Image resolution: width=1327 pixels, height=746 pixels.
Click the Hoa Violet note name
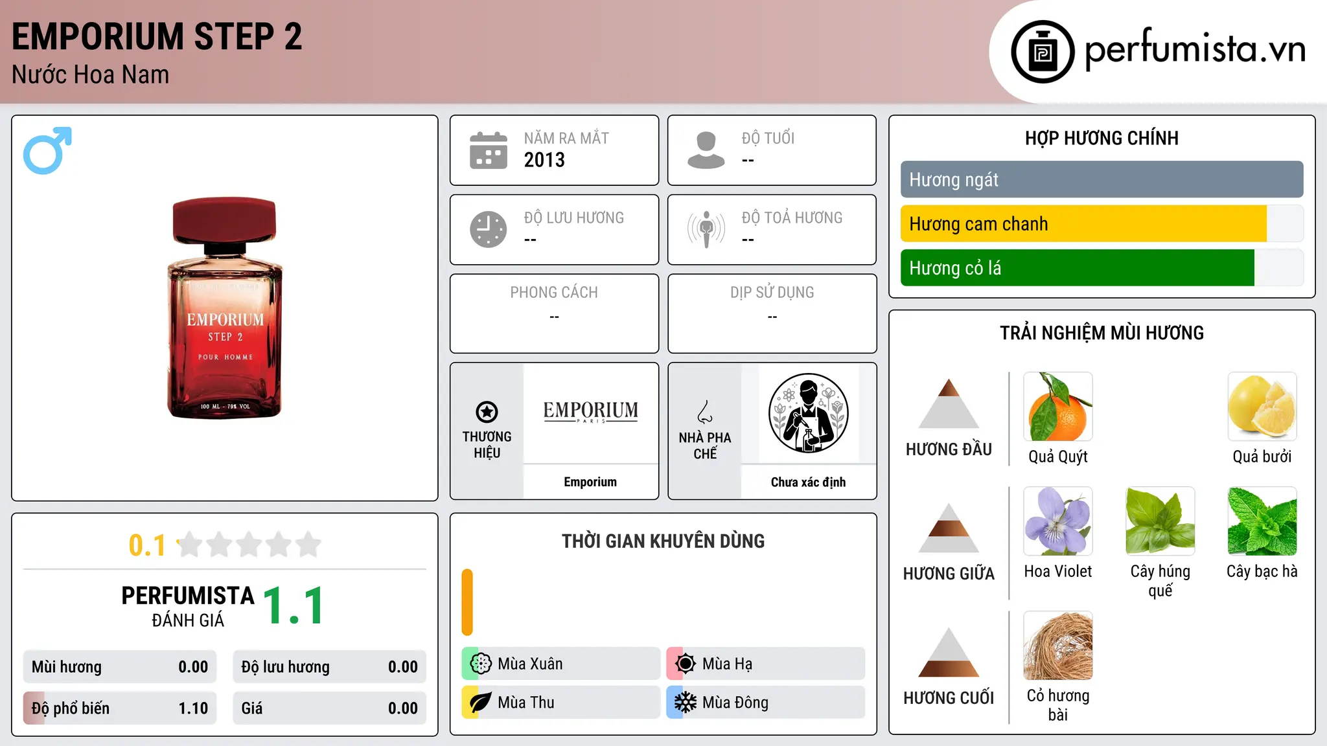click(x=1058, y=571)
